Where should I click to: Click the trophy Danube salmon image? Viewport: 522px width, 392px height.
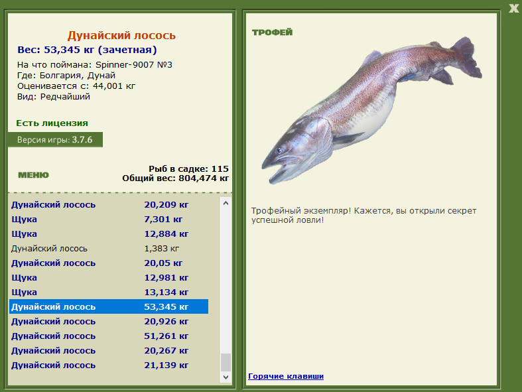[371, 110]
